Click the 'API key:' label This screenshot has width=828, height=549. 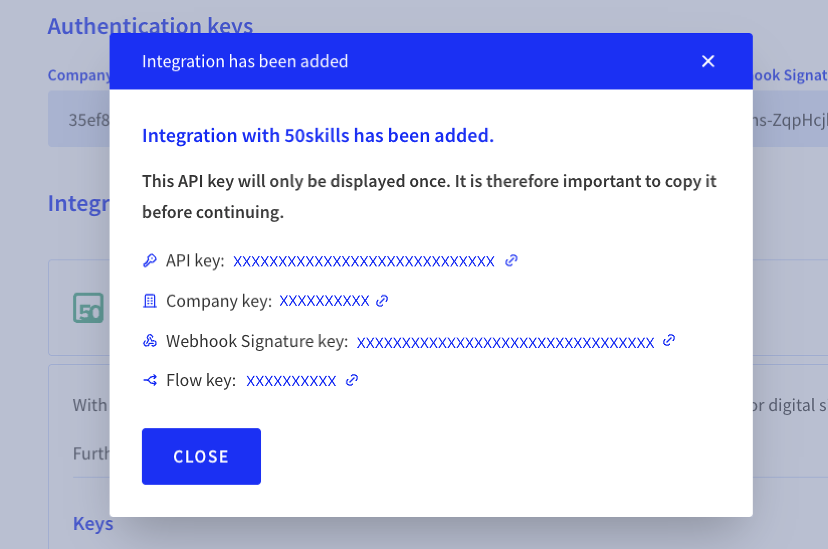[x=195, y=261]
